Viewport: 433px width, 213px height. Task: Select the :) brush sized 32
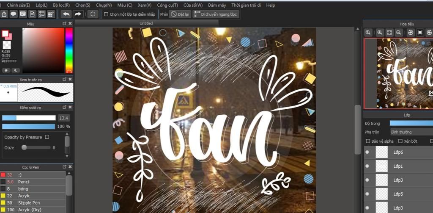[33, 175]
